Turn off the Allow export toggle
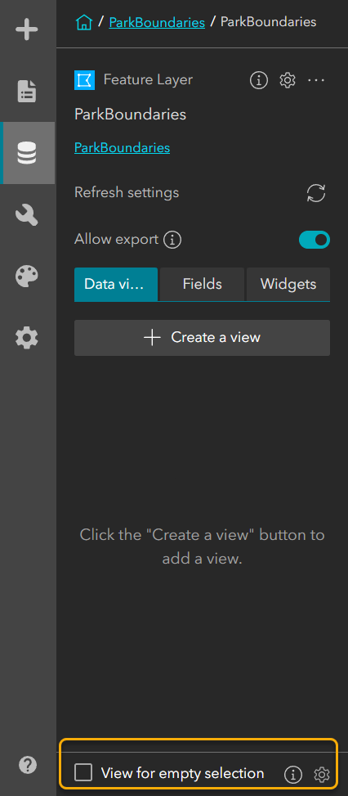This screenshot has height=796, width=348. [x=314, y=240]
